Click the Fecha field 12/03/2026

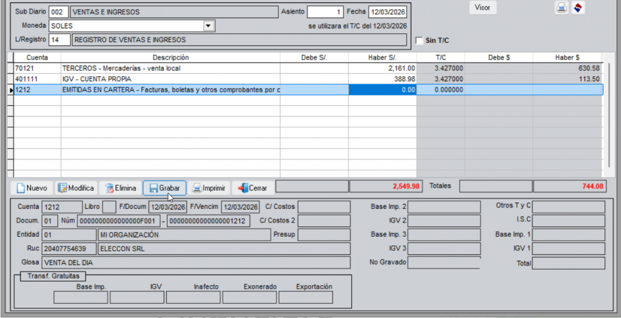click(x=388, y=12)
